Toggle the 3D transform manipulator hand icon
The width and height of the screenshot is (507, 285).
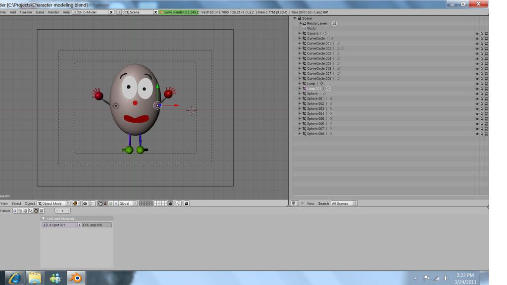tap(100, 203)
